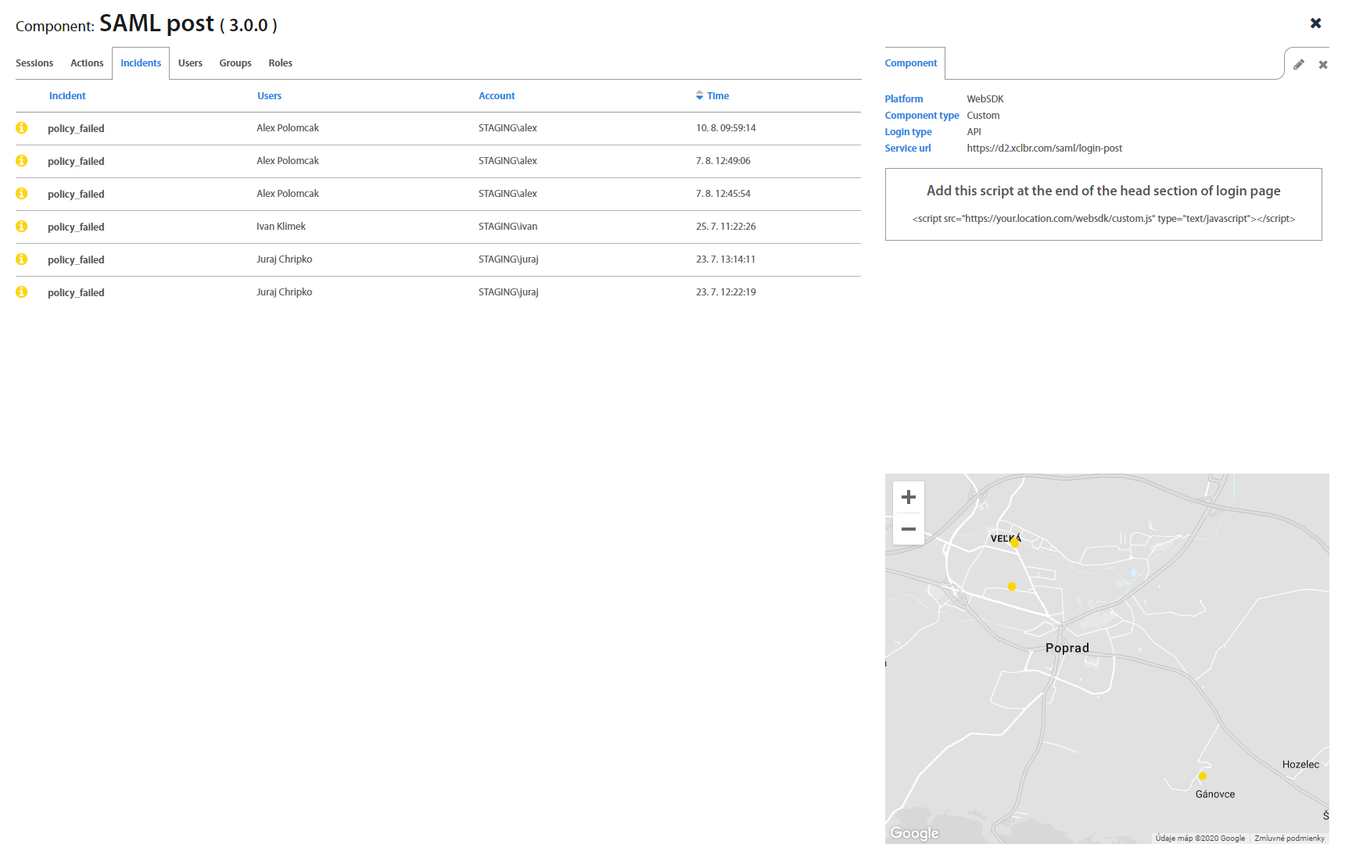This screenshot has width=1345, height=844.
Task: Click the Google logo on the map
Action: [x=914, y=833]
